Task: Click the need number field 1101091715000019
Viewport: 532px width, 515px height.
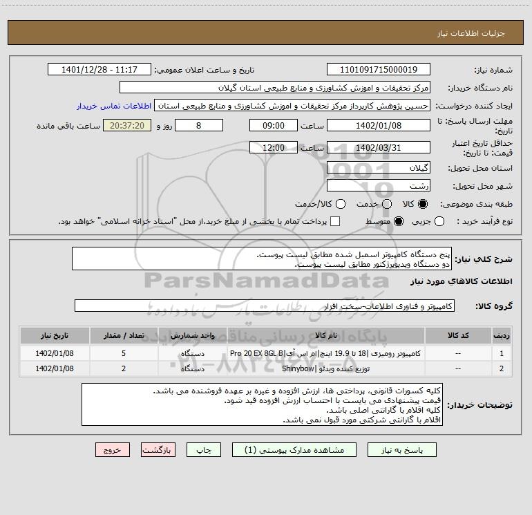Action: 379,69
